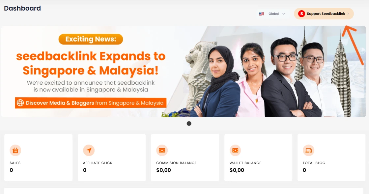Click the Exciting News badge
This screenshot has width=369, height=194.
click(x=91, y=39)
